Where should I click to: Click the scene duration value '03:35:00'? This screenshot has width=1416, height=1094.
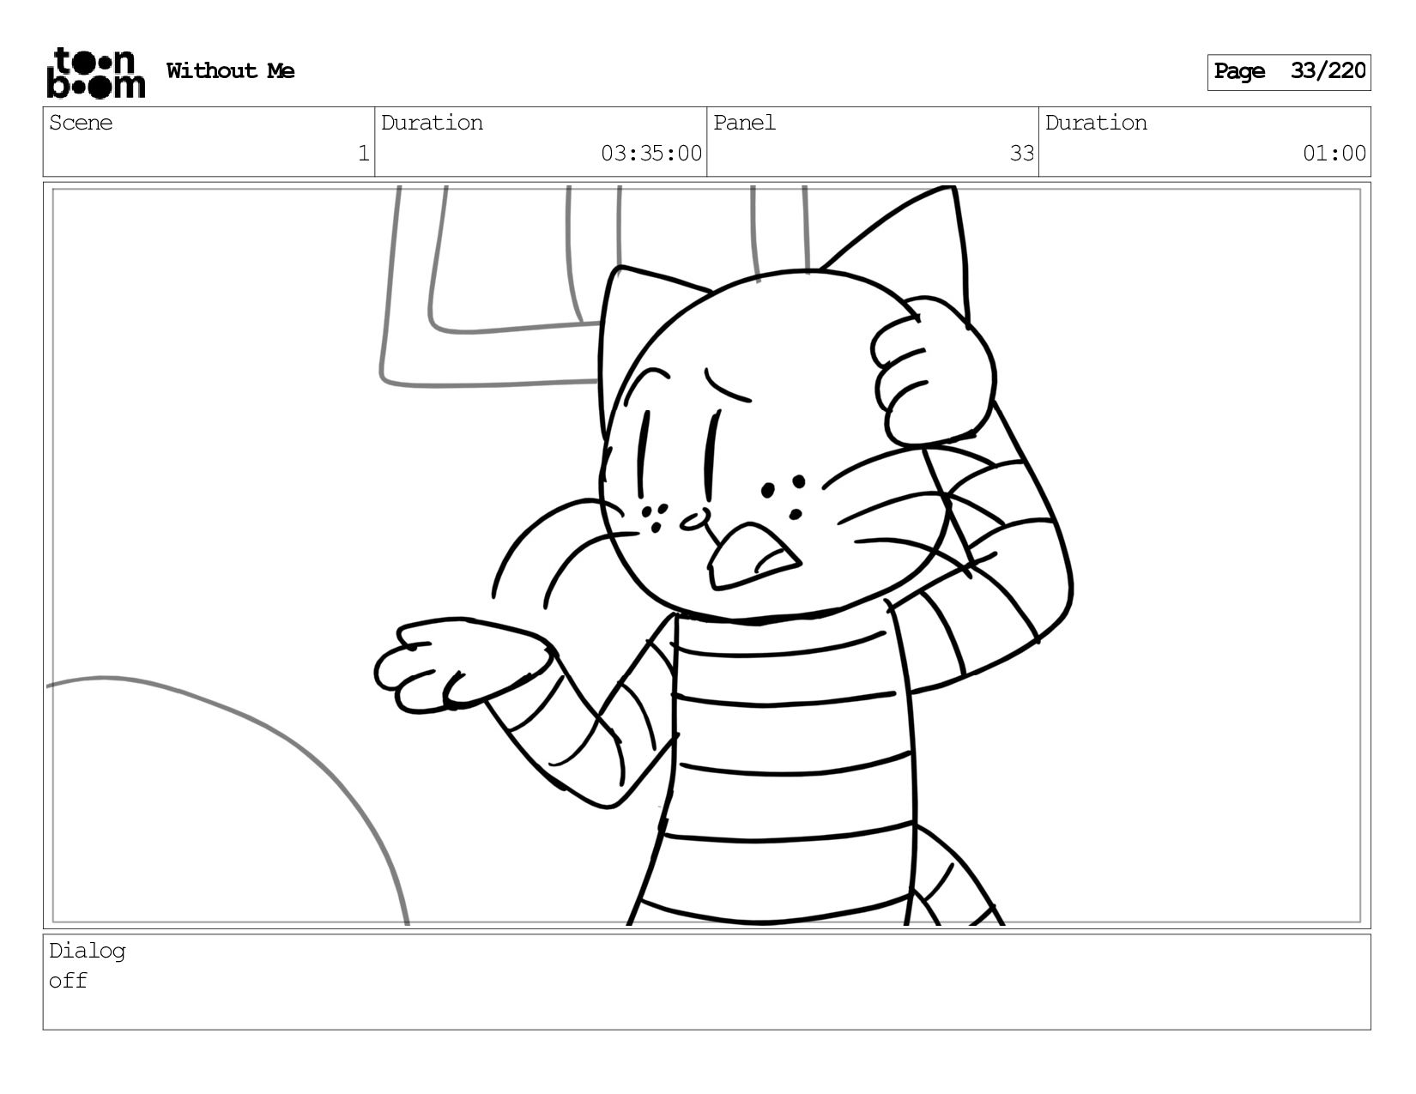(651, 154)
